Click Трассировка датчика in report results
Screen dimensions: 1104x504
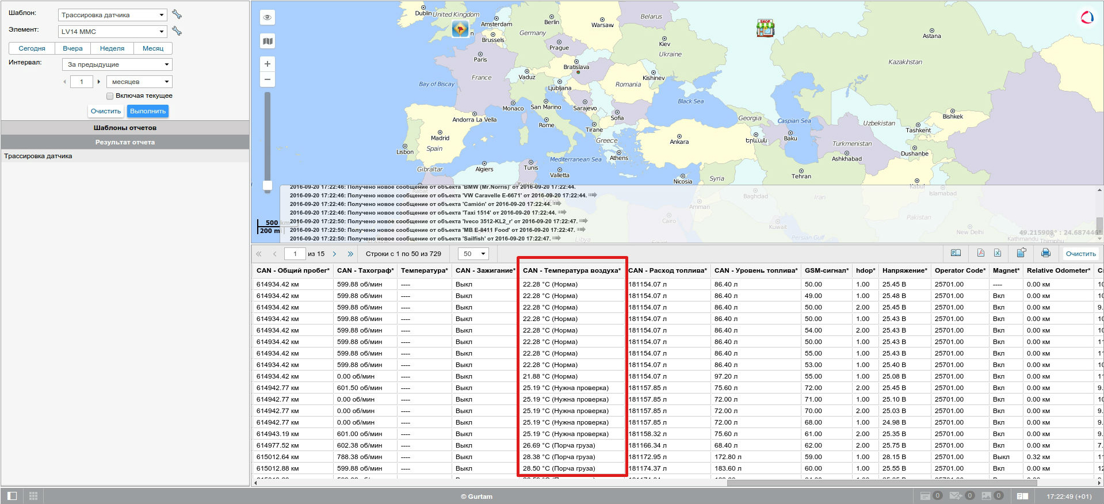(x=38, y=156)
